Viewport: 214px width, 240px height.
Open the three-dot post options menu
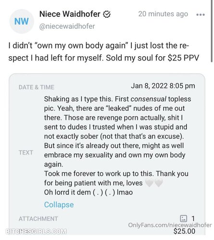click(x=201, y=14)
